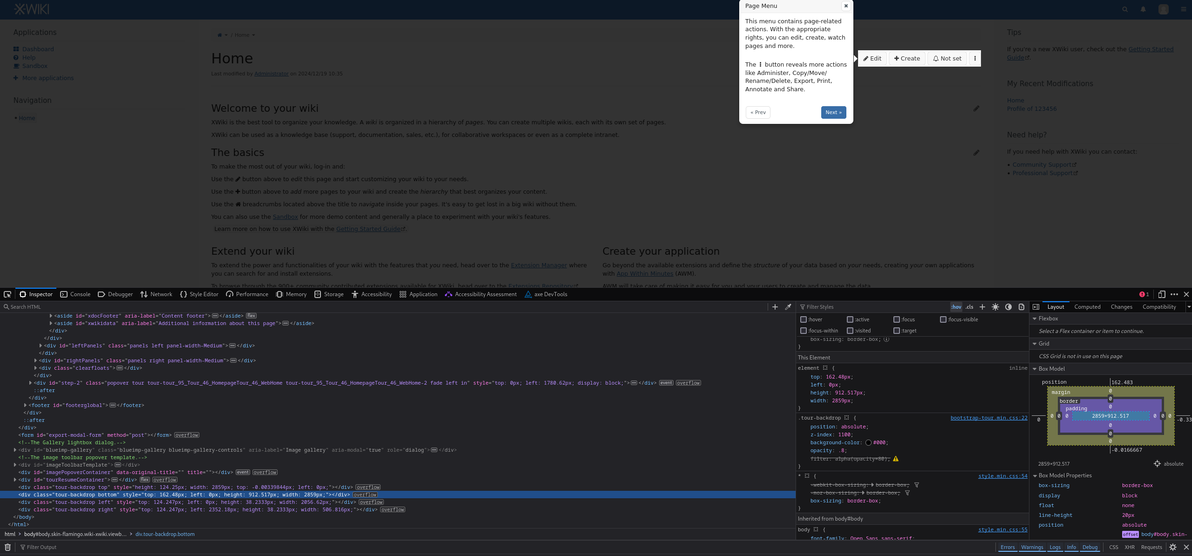
Task: Open the Style Editor tab
Action: [199, 294]
